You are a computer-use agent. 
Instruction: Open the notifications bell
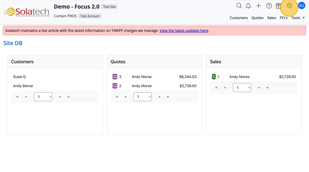[248, 6]
